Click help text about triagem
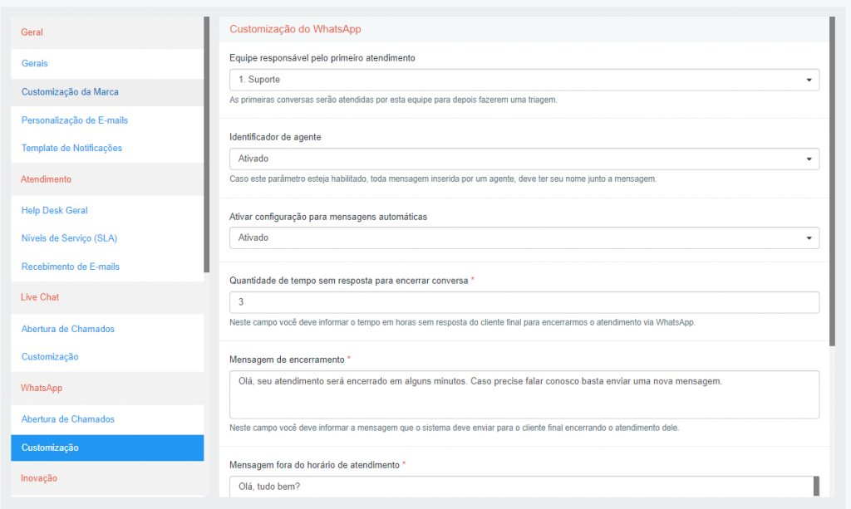This screenshot has height=509, width=851. click(x=393, y=100)
